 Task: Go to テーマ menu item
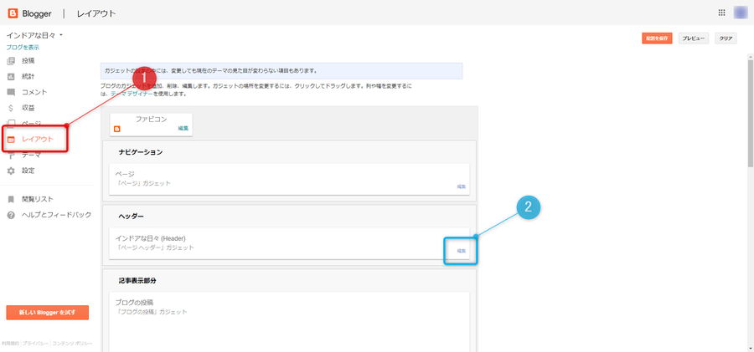(31, 156)
